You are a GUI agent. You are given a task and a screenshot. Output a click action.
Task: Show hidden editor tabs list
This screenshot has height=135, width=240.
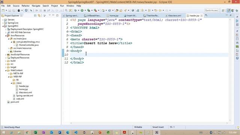click(206, 15)
